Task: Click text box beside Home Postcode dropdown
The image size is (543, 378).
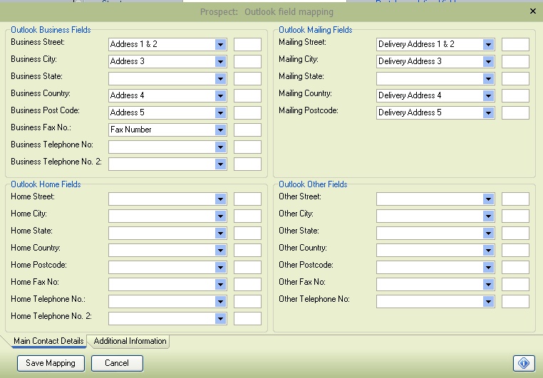Action: pyautogui.click(x=247, y=267)
